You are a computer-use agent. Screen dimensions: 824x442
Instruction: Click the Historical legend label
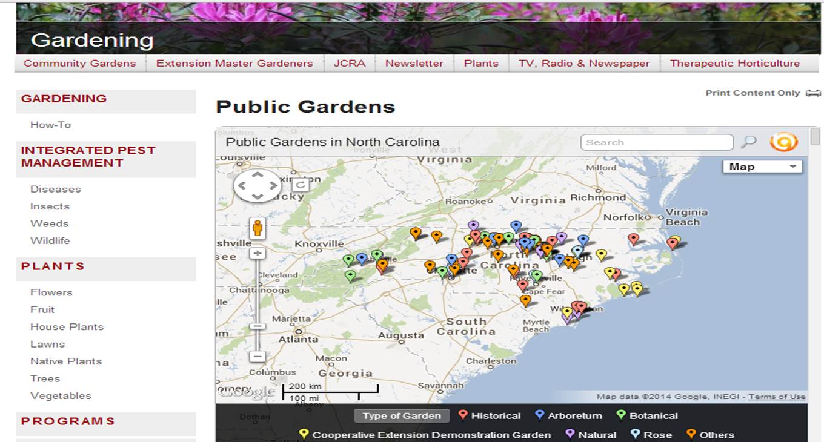[x=496, y=415]
